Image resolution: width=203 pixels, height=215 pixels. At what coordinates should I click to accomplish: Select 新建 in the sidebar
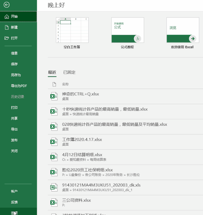click(x=18, y=27)
